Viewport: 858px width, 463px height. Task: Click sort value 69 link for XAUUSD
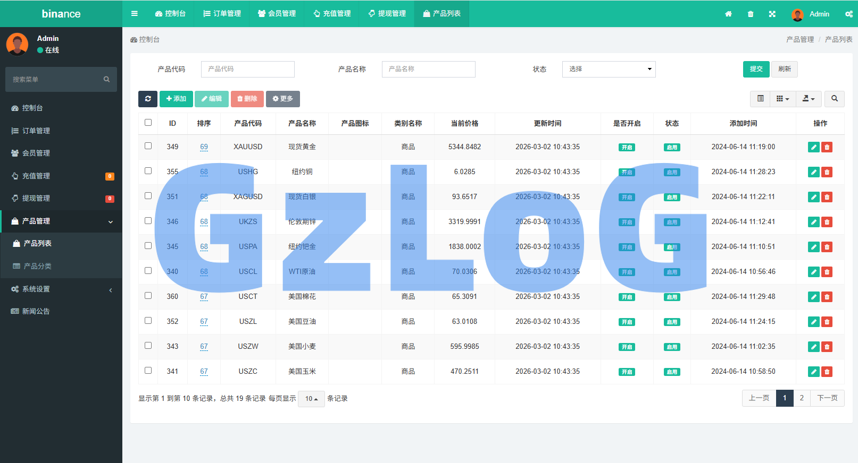204,147
